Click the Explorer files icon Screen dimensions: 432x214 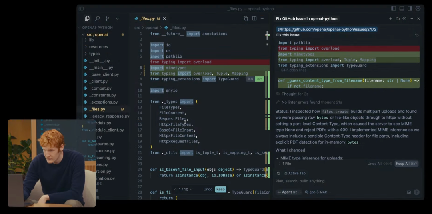87,18
